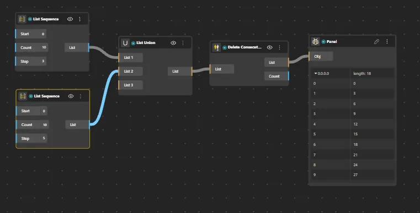420x213 pixels.
Task: Click the blue wire into List 2
Action: (104, 97)
